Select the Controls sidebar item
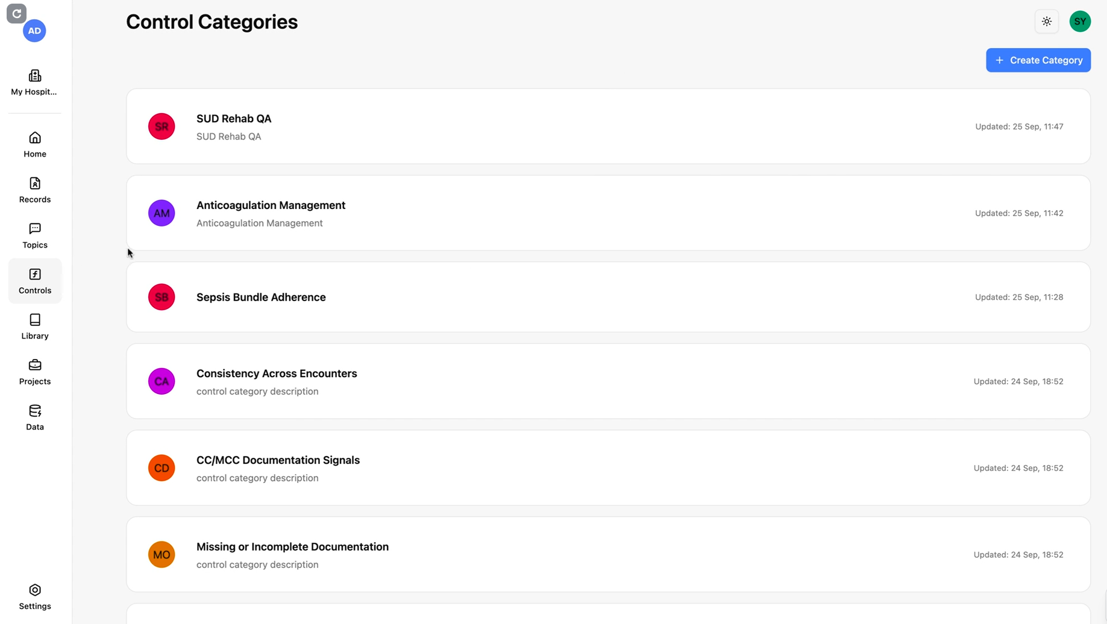Screen dimensions: 1107x624 click(x=35, y=281)
